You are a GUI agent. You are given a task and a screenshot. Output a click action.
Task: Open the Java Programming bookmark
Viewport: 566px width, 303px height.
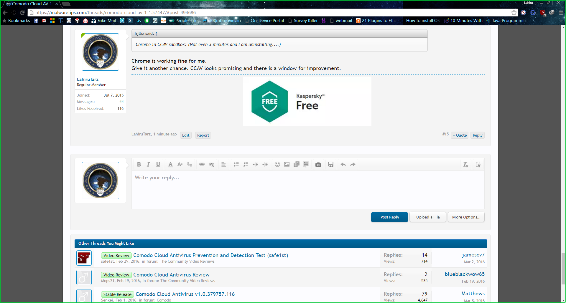[506, 21]
